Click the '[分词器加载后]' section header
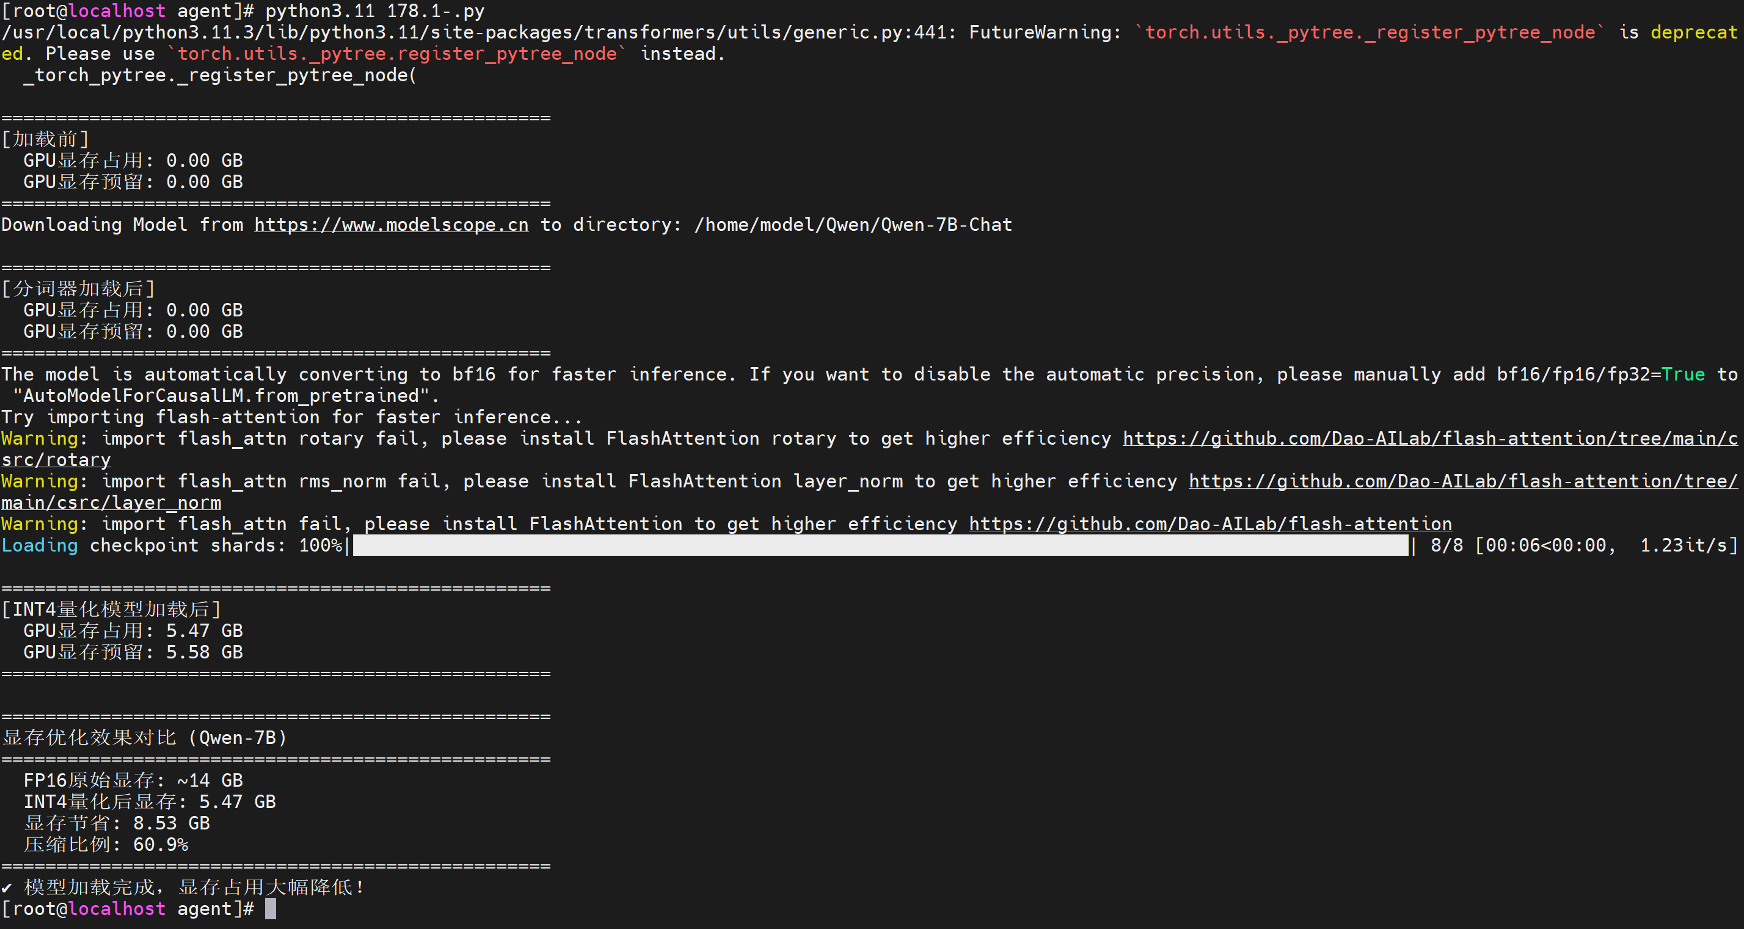Viewport: 1744px width, 929px height. (79, 289)
